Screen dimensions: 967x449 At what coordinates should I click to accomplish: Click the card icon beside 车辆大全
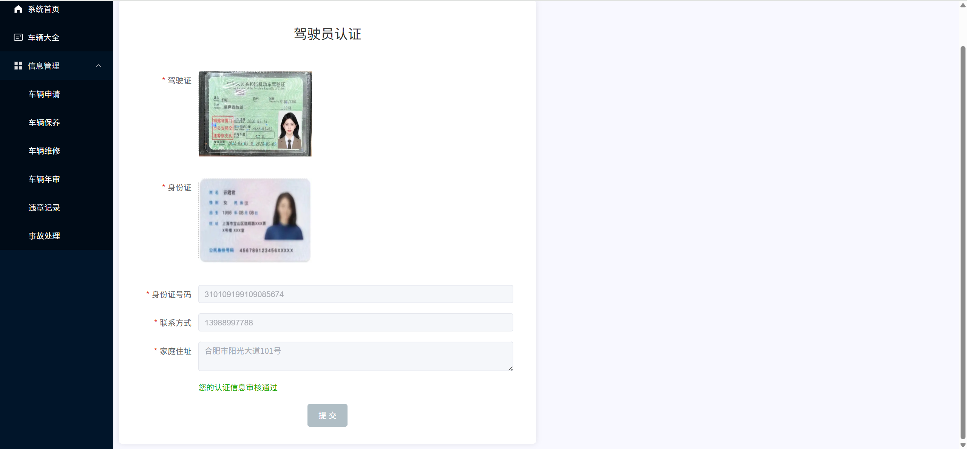pyautogui.click(x=18, y=37)
